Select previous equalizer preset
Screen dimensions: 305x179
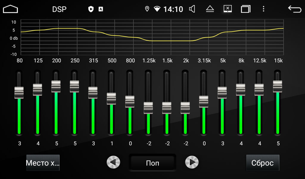click(113, 162)
